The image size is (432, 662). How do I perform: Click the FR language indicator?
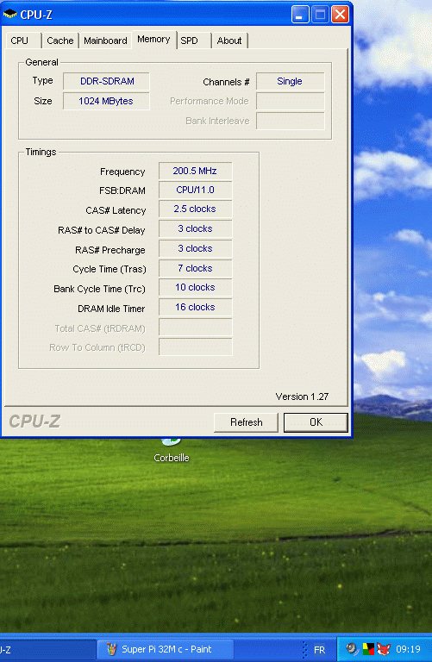(320, 650)
